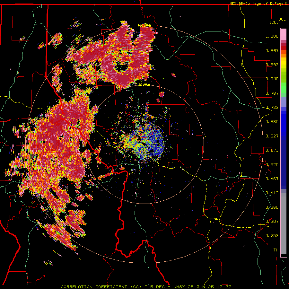This screenshot has width=289, height=289.
Task: Click the 1.000 value on the scale
Action: pos(272,36)
